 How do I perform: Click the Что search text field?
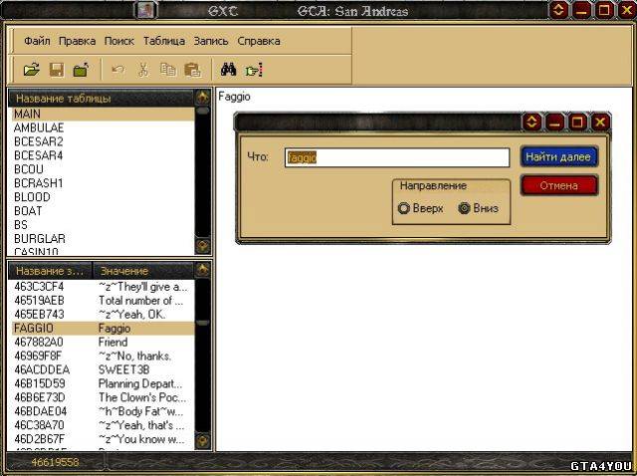[x=397, y=157]
